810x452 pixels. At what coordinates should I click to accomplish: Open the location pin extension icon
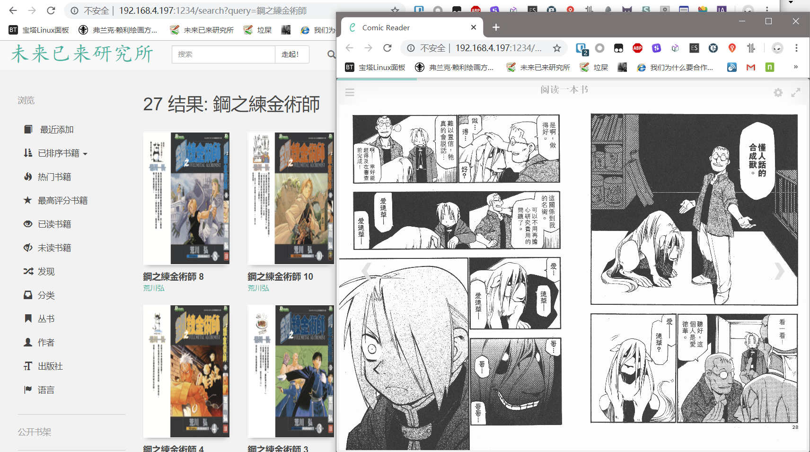coord(732,48)
